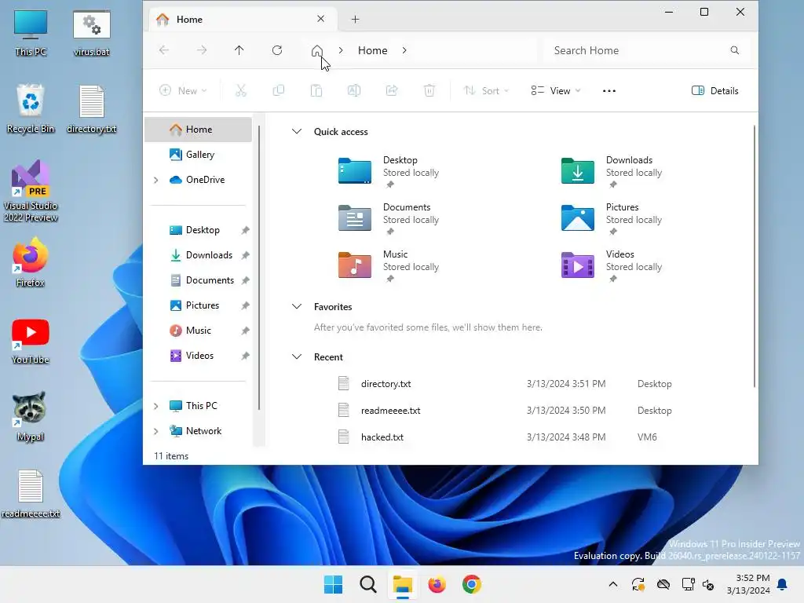Image resolution: width=804 pixels, height=603 pixels.
Task: Refresh the Home folder view
Action: [277, 50]
